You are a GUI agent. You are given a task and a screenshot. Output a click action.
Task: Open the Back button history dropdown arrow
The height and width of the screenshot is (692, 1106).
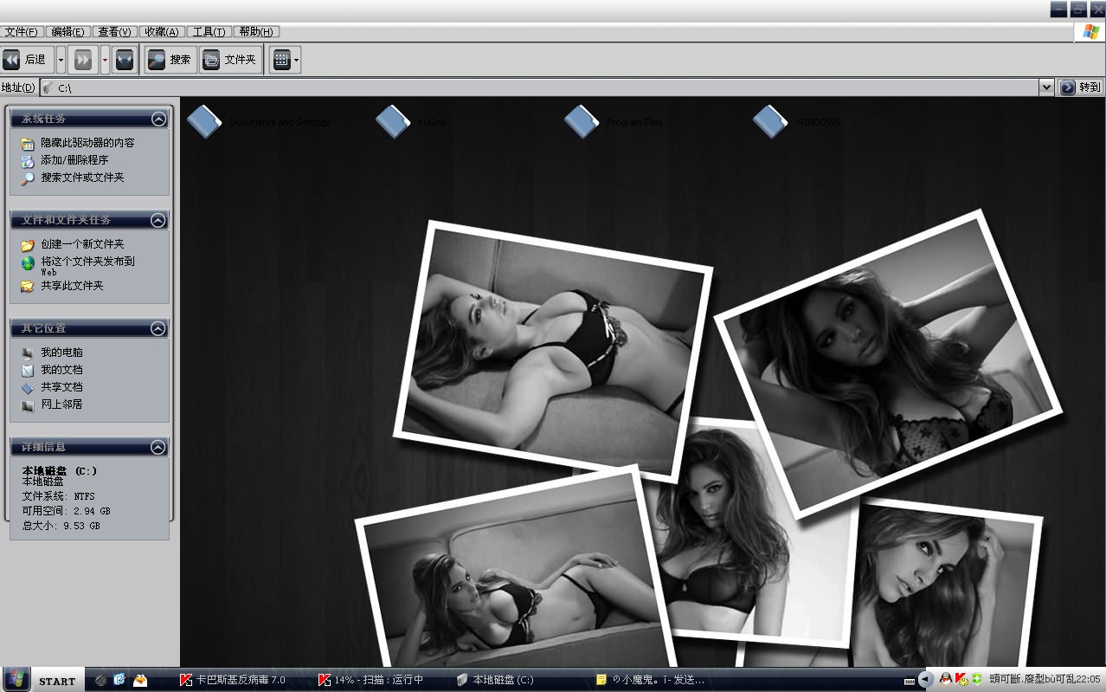coord(61,60)
